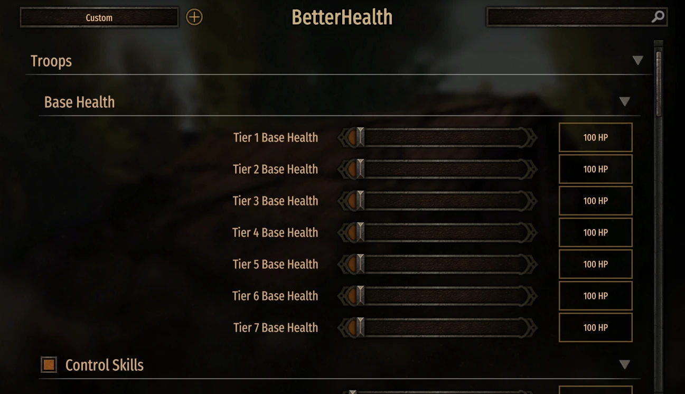The width and height of the screenshot is (685, 394).
Task: Collapse the Control Skills group arrow
Action: click(625, 364)
